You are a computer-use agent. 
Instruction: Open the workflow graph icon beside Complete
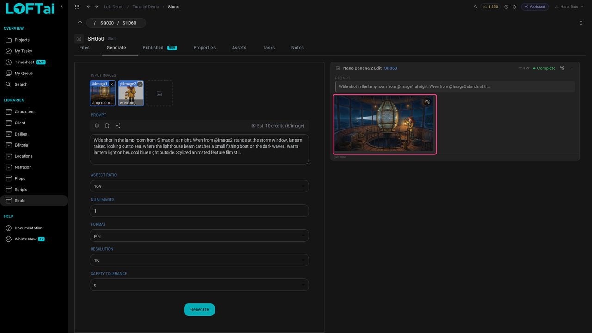click(562, 68)
